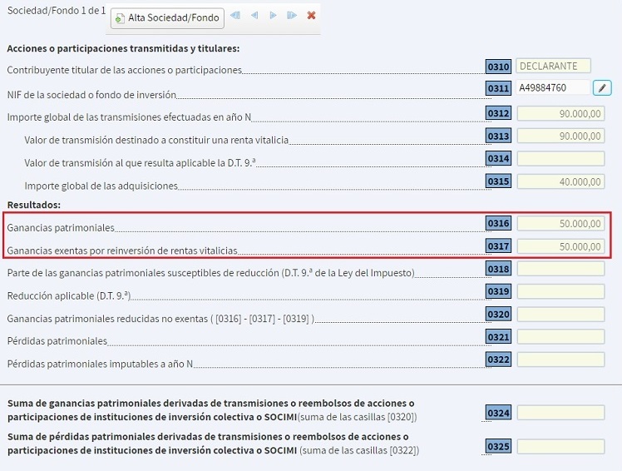The width and height of the screenshot is (622, 471).
Task: Click box number label 0322
Action: (x=498, y=359)
